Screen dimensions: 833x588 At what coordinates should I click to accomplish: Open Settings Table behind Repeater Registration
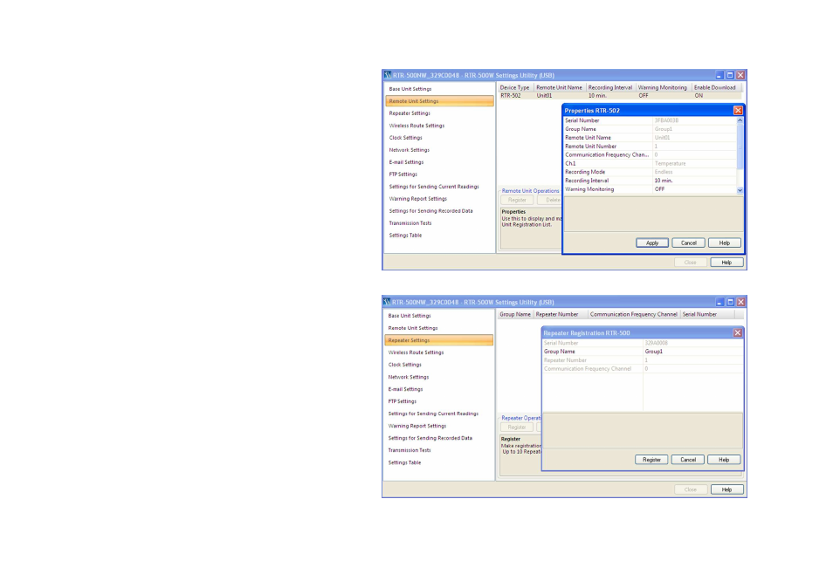pyautogui.click(x=404, y=462)
